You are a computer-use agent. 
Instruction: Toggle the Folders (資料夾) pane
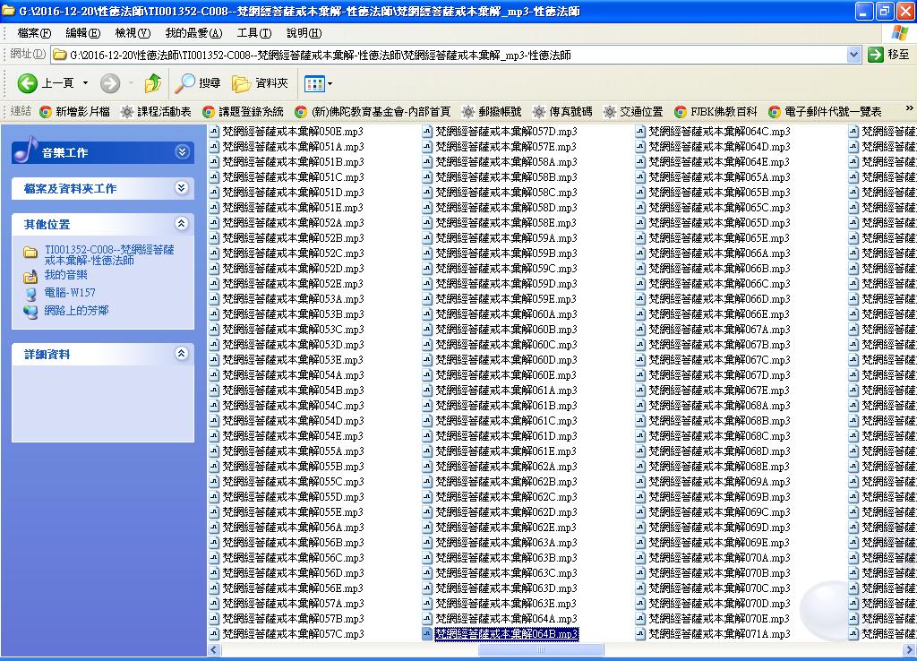click(x=260, y=83)
